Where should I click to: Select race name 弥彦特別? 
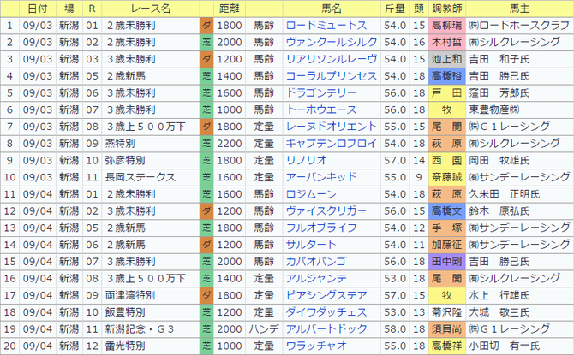tap(125, 161)
